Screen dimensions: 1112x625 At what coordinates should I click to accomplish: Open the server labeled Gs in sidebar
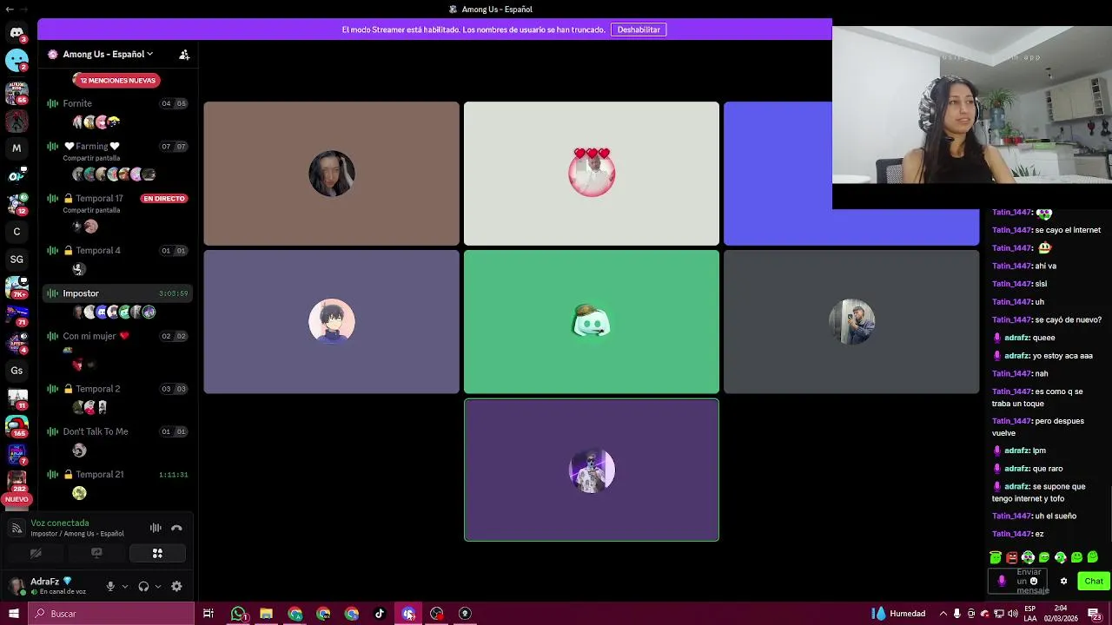tap(17, 371)
